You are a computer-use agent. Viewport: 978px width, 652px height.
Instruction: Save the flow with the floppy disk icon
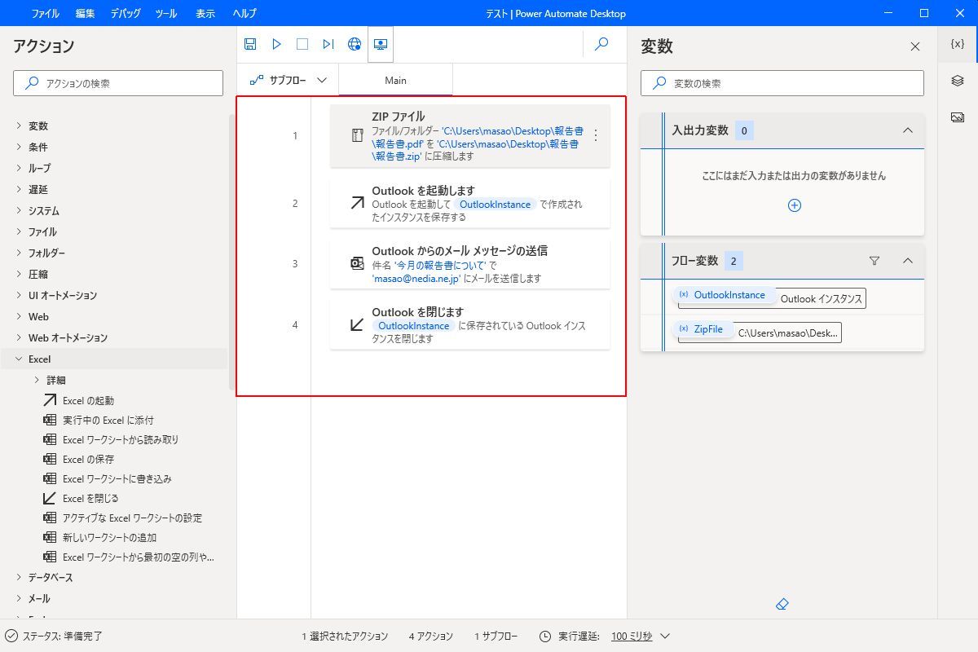250,44
